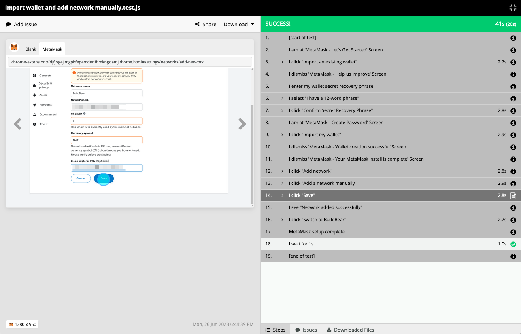Click the green checkmark on "I wait for 1s"
The height and width of the screenshot is (334, 521).
pos(513,244)
